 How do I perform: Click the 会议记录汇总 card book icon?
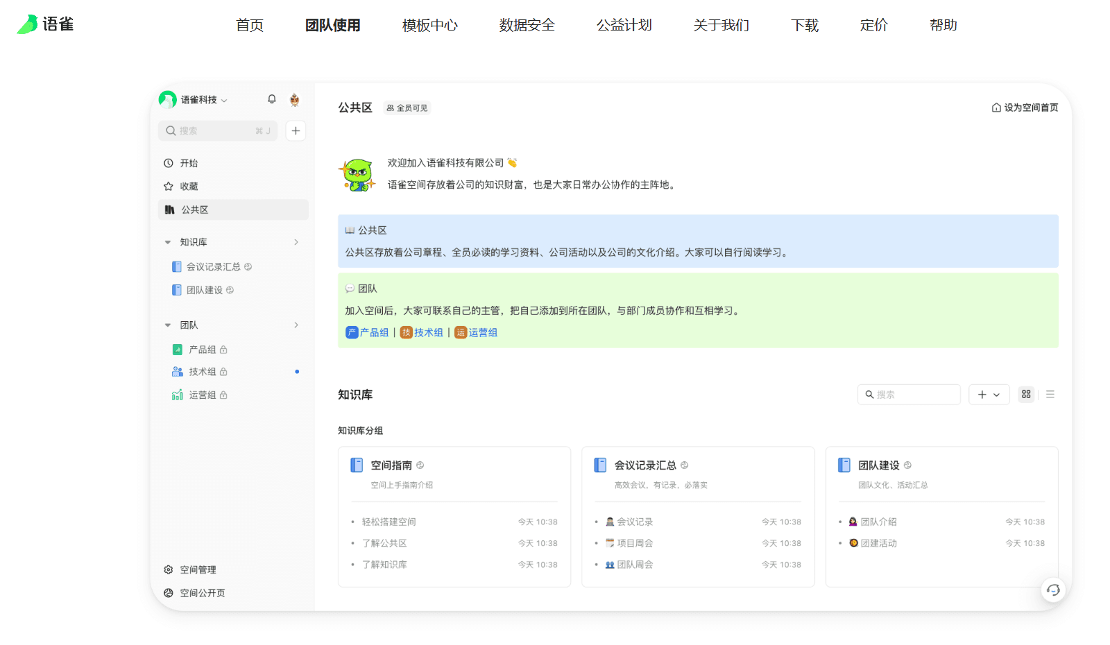tap(600, 465)
